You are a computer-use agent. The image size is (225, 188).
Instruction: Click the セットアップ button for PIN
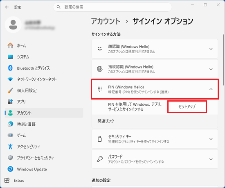point(187,106)
